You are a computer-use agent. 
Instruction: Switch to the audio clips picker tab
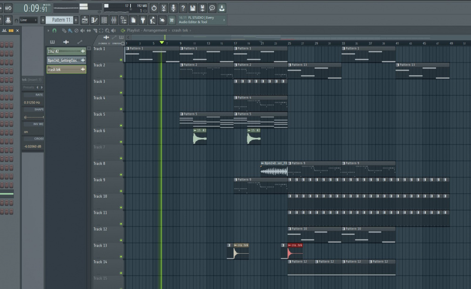pyautogui.click(x=66, y=42)
